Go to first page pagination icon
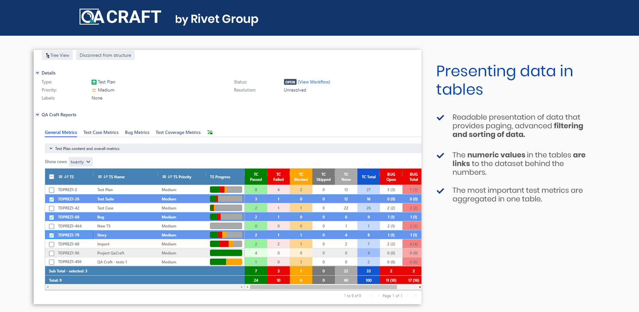 pyautogui.click(x=371, y=296)
